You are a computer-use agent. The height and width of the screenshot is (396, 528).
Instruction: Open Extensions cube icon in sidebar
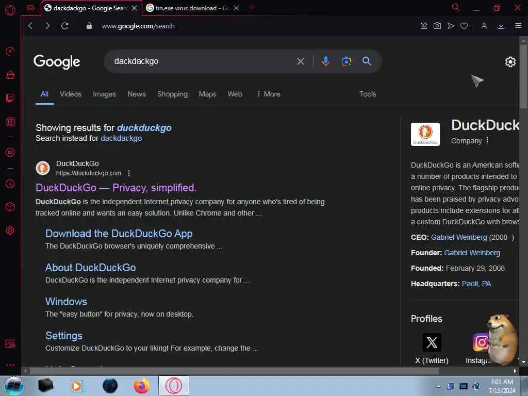[10, 207]
